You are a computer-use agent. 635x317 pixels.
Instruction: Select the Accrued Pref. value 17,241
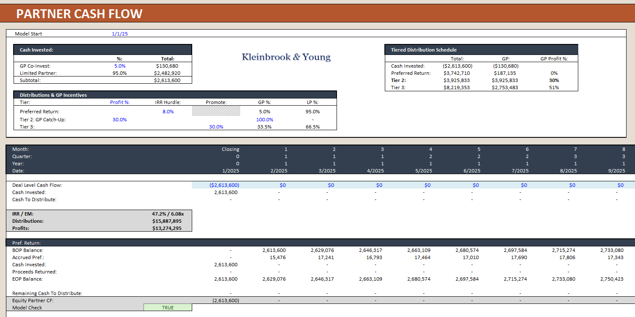[x=326, y=257]
